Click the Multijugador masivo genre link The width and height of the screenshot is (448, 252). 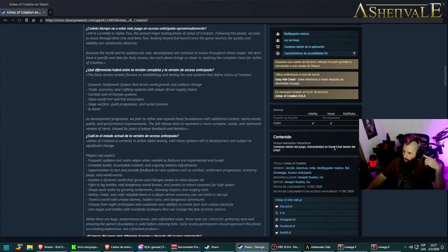click(x=330, y=168)
